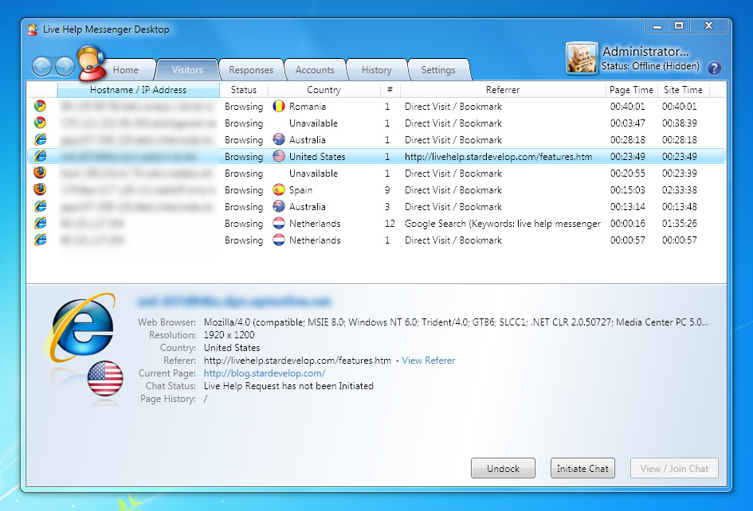This screenshot has height=511, width=753.
Task: Open the Home tab
Action: click(x=125, y=70)
